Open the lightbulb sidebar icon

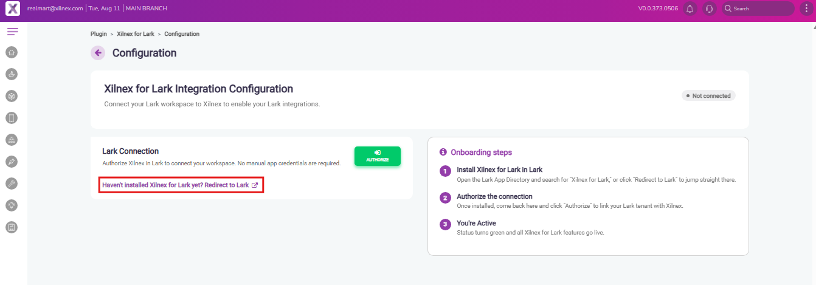[12, 205]
